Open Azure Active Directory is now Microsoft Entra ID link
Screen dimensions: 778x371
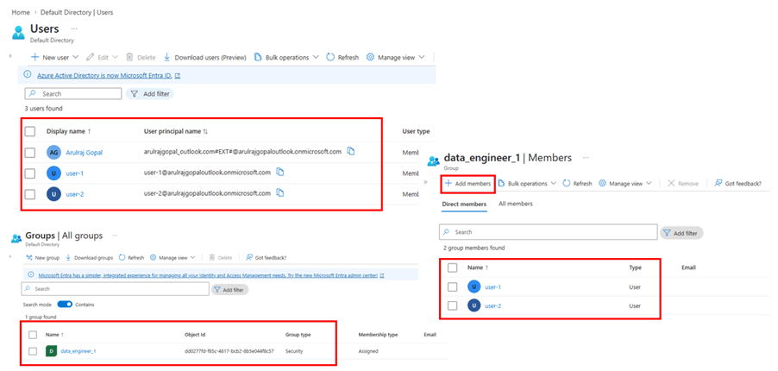coord(100,75)
